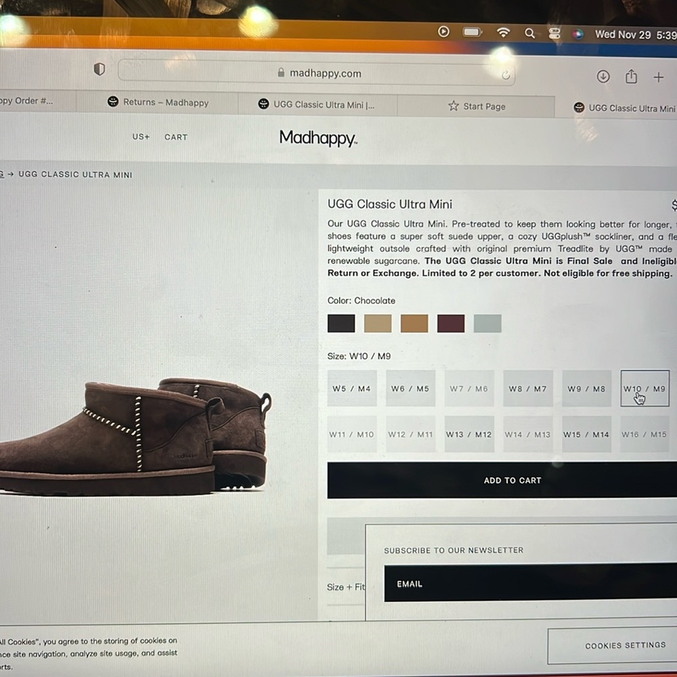Choose size W13 / M12
677x677 pixels.
pyautogui.click(x=469, y=434)
